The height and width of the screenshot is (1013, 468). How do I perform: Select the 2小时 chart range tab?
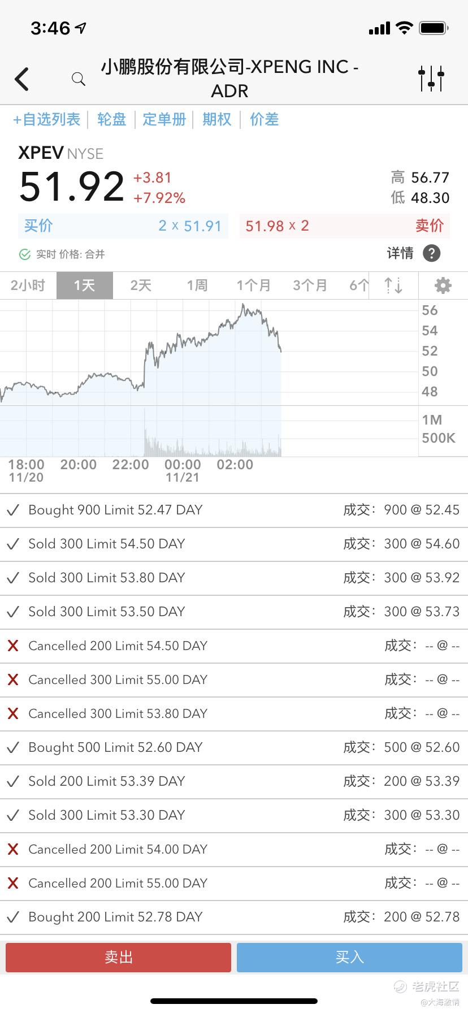28,285
